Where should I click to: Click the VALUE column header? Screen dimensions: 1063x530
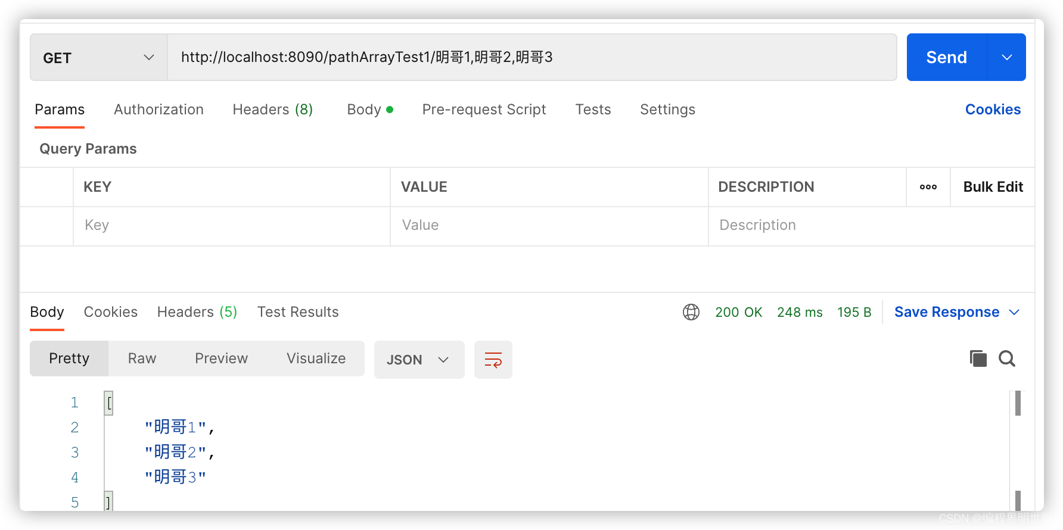(424, 187)
